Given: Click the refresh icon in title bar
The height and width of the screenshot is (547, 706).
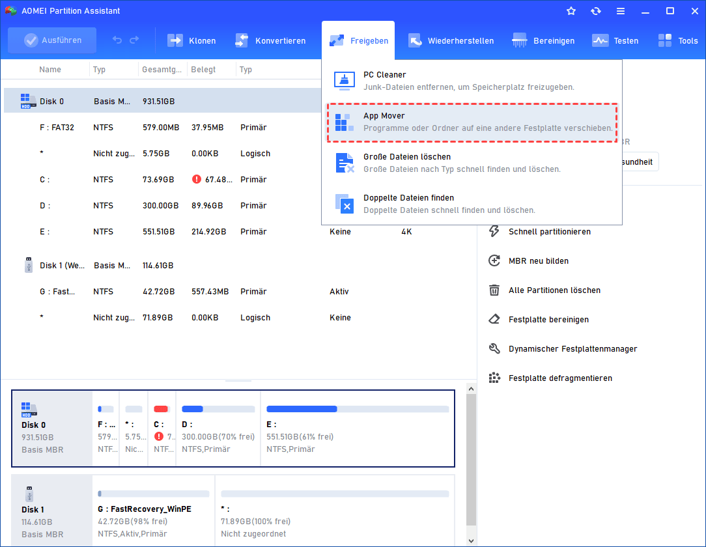Looking at the screenshot, I should (x=596, y=11).
